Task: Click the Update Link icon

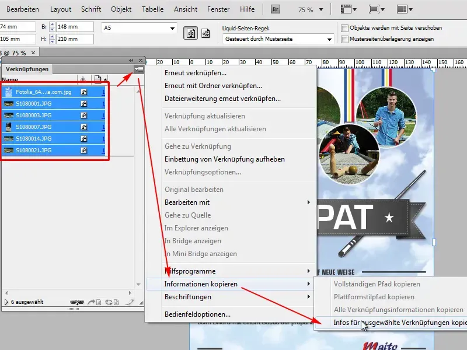Action: click(111, 302)
